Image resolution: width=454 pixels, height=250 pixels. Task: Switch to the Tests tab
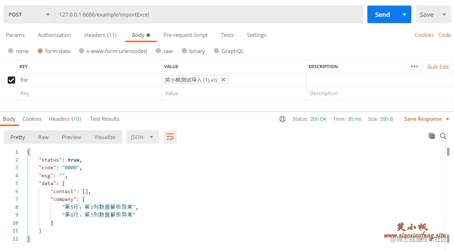pos(227,35)
